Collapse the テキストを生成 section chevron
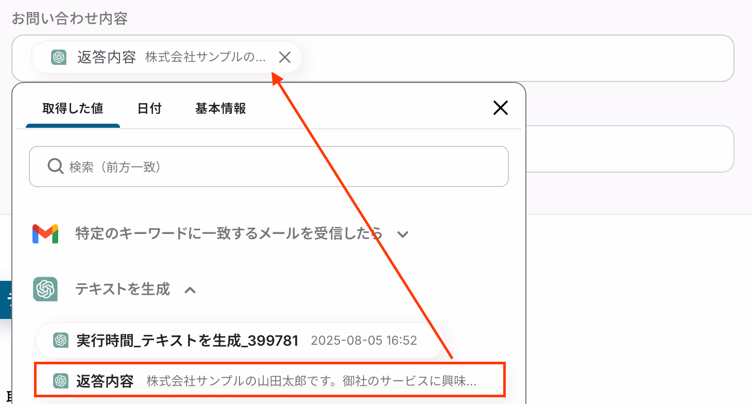This screenshot has width=752, height=404. point(190,290)
